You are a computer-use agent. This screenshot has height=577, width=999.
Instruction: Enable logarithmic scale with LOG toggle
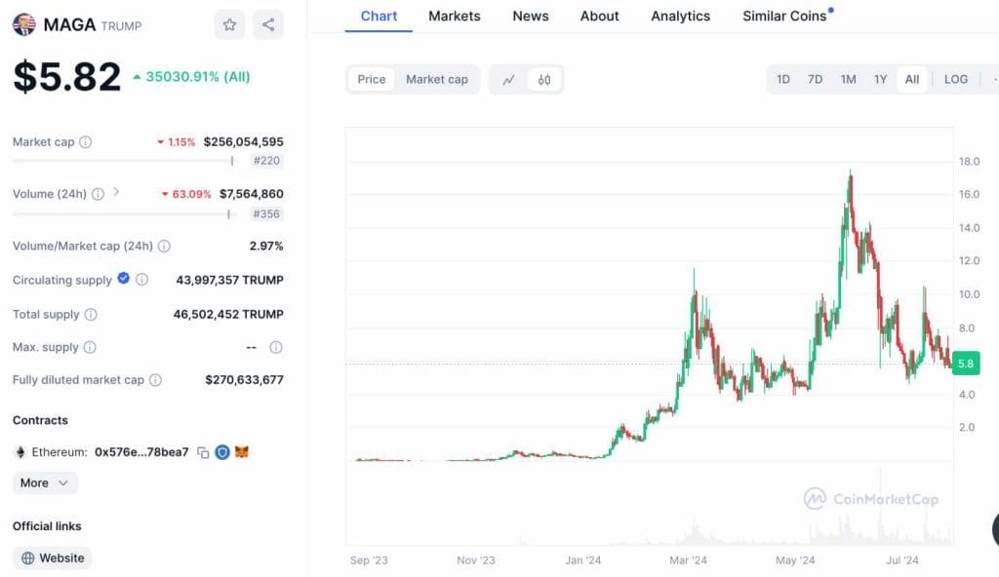point(955,79)
